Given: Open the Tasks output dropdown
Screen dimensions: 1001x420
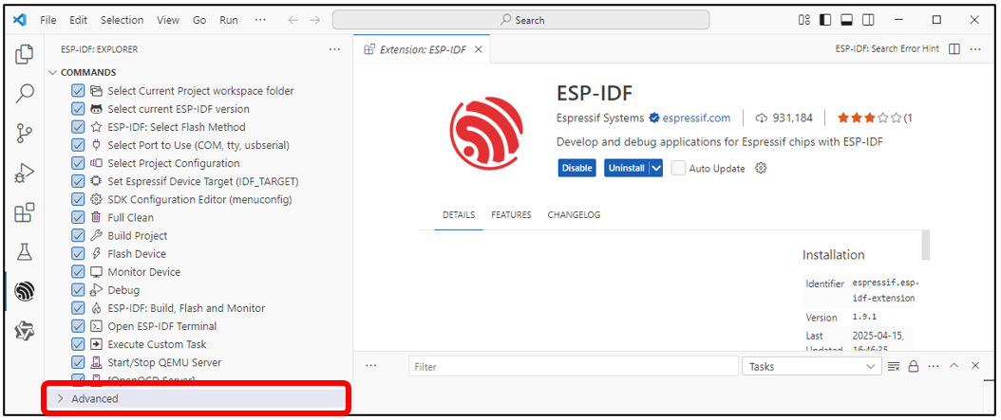Looking at the screenshot, I should pyautogui.click(x=811, y=367).
